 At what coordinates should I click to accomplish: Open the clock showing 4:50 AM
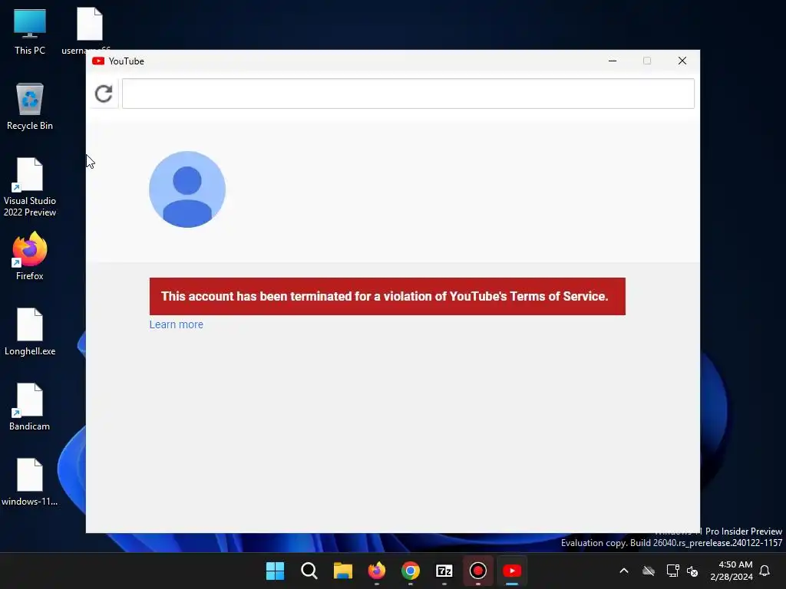732,571
